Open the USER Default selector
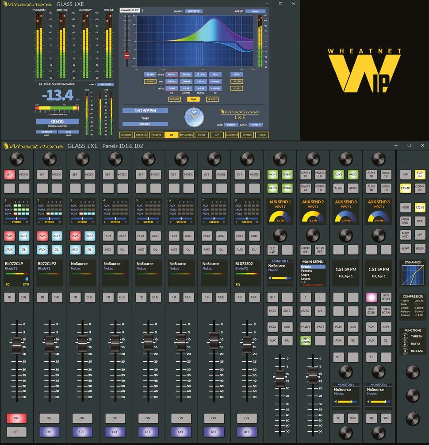The height and width of the screenshot is (445, 429). (231, 124)
